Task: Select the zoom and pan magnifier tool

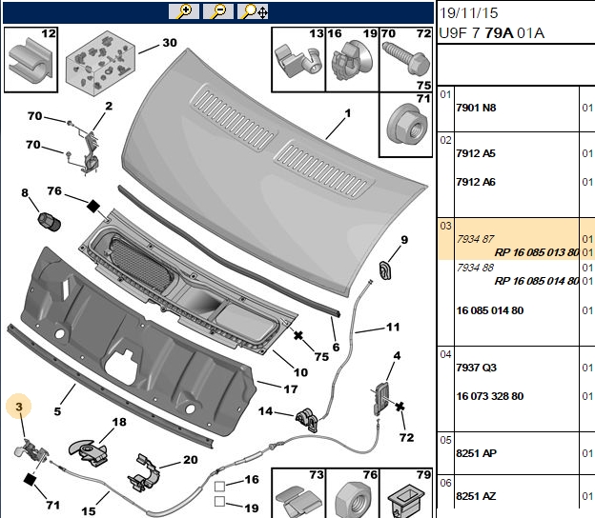Action: tap(253, 11)
